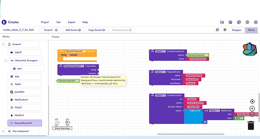Screen dimensions: 260x139
Task: Open dropdown on green ReceiveTransmit1 block
Action: tap(68, 81)
